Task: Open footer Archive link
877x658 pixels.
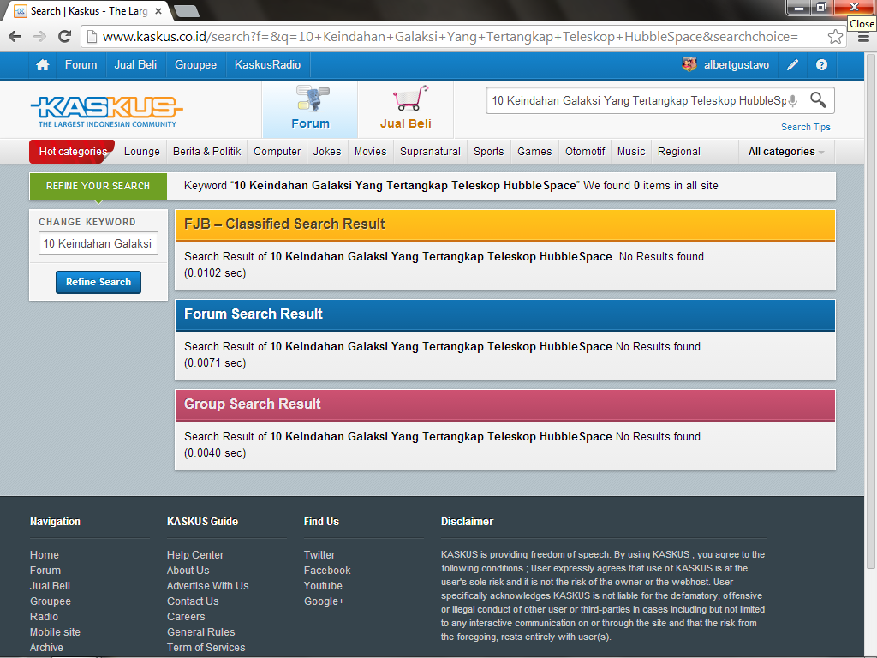Action: coord(46,648)
